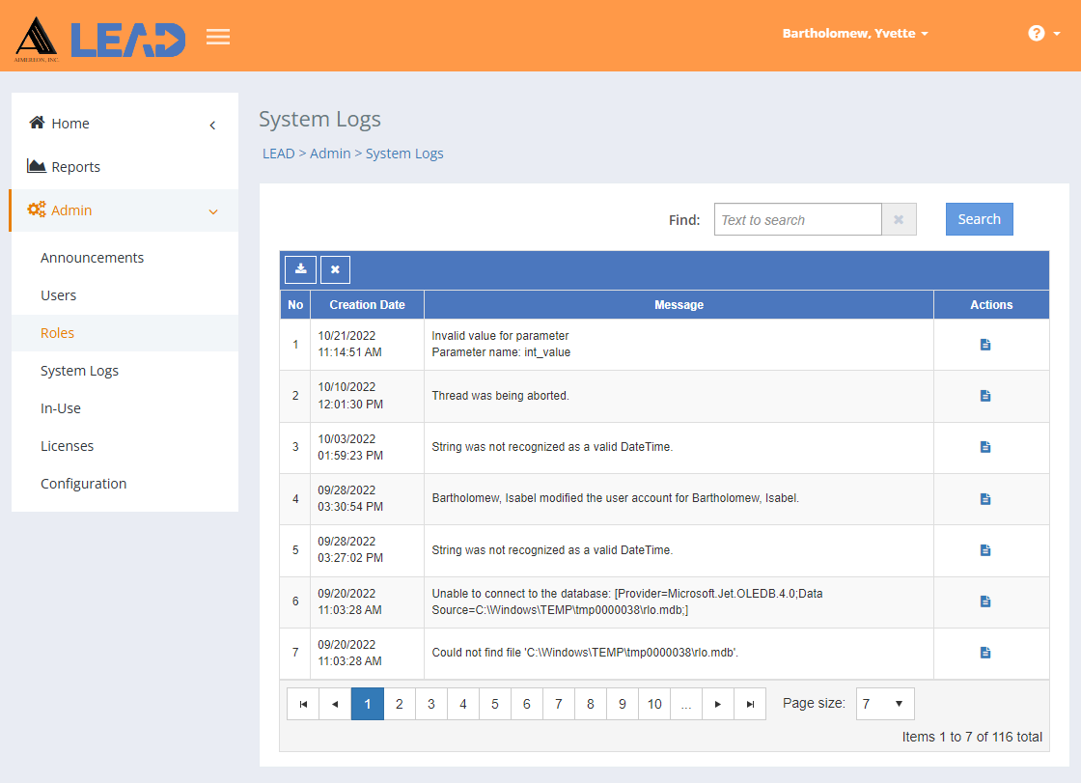View details of the 'Thread was being aborted' entry

point(984,395)
